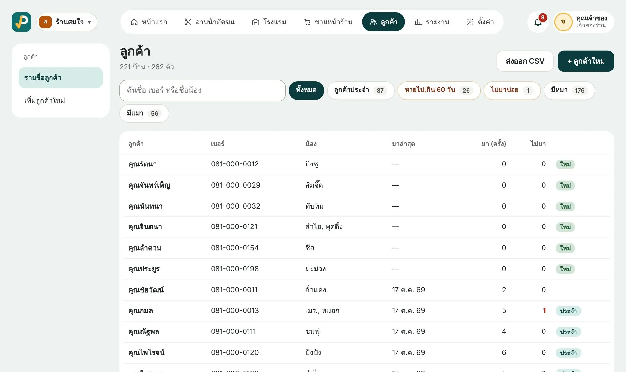Click the มา (ครั้ง) column header
626x372 pixels.
(x=494, y=144)
